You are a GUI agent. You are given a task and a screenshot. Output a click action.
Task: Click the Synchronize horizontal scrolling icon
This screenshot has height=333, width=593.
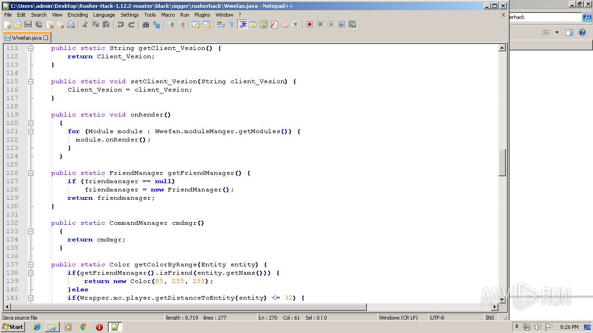coord(206,25)
